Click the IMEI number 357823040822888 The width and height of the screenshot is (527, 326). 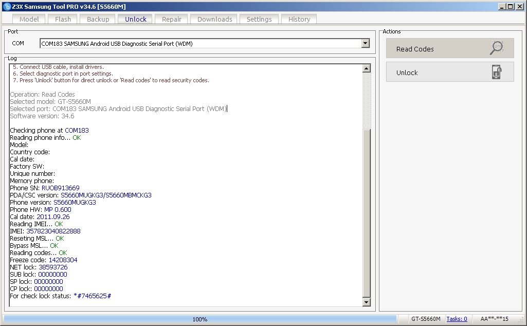[53, 231]
